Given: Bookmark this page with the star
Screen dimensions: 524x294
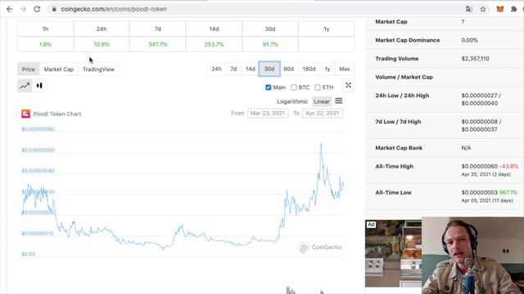Looking at the screenshot, I should 483,9.
